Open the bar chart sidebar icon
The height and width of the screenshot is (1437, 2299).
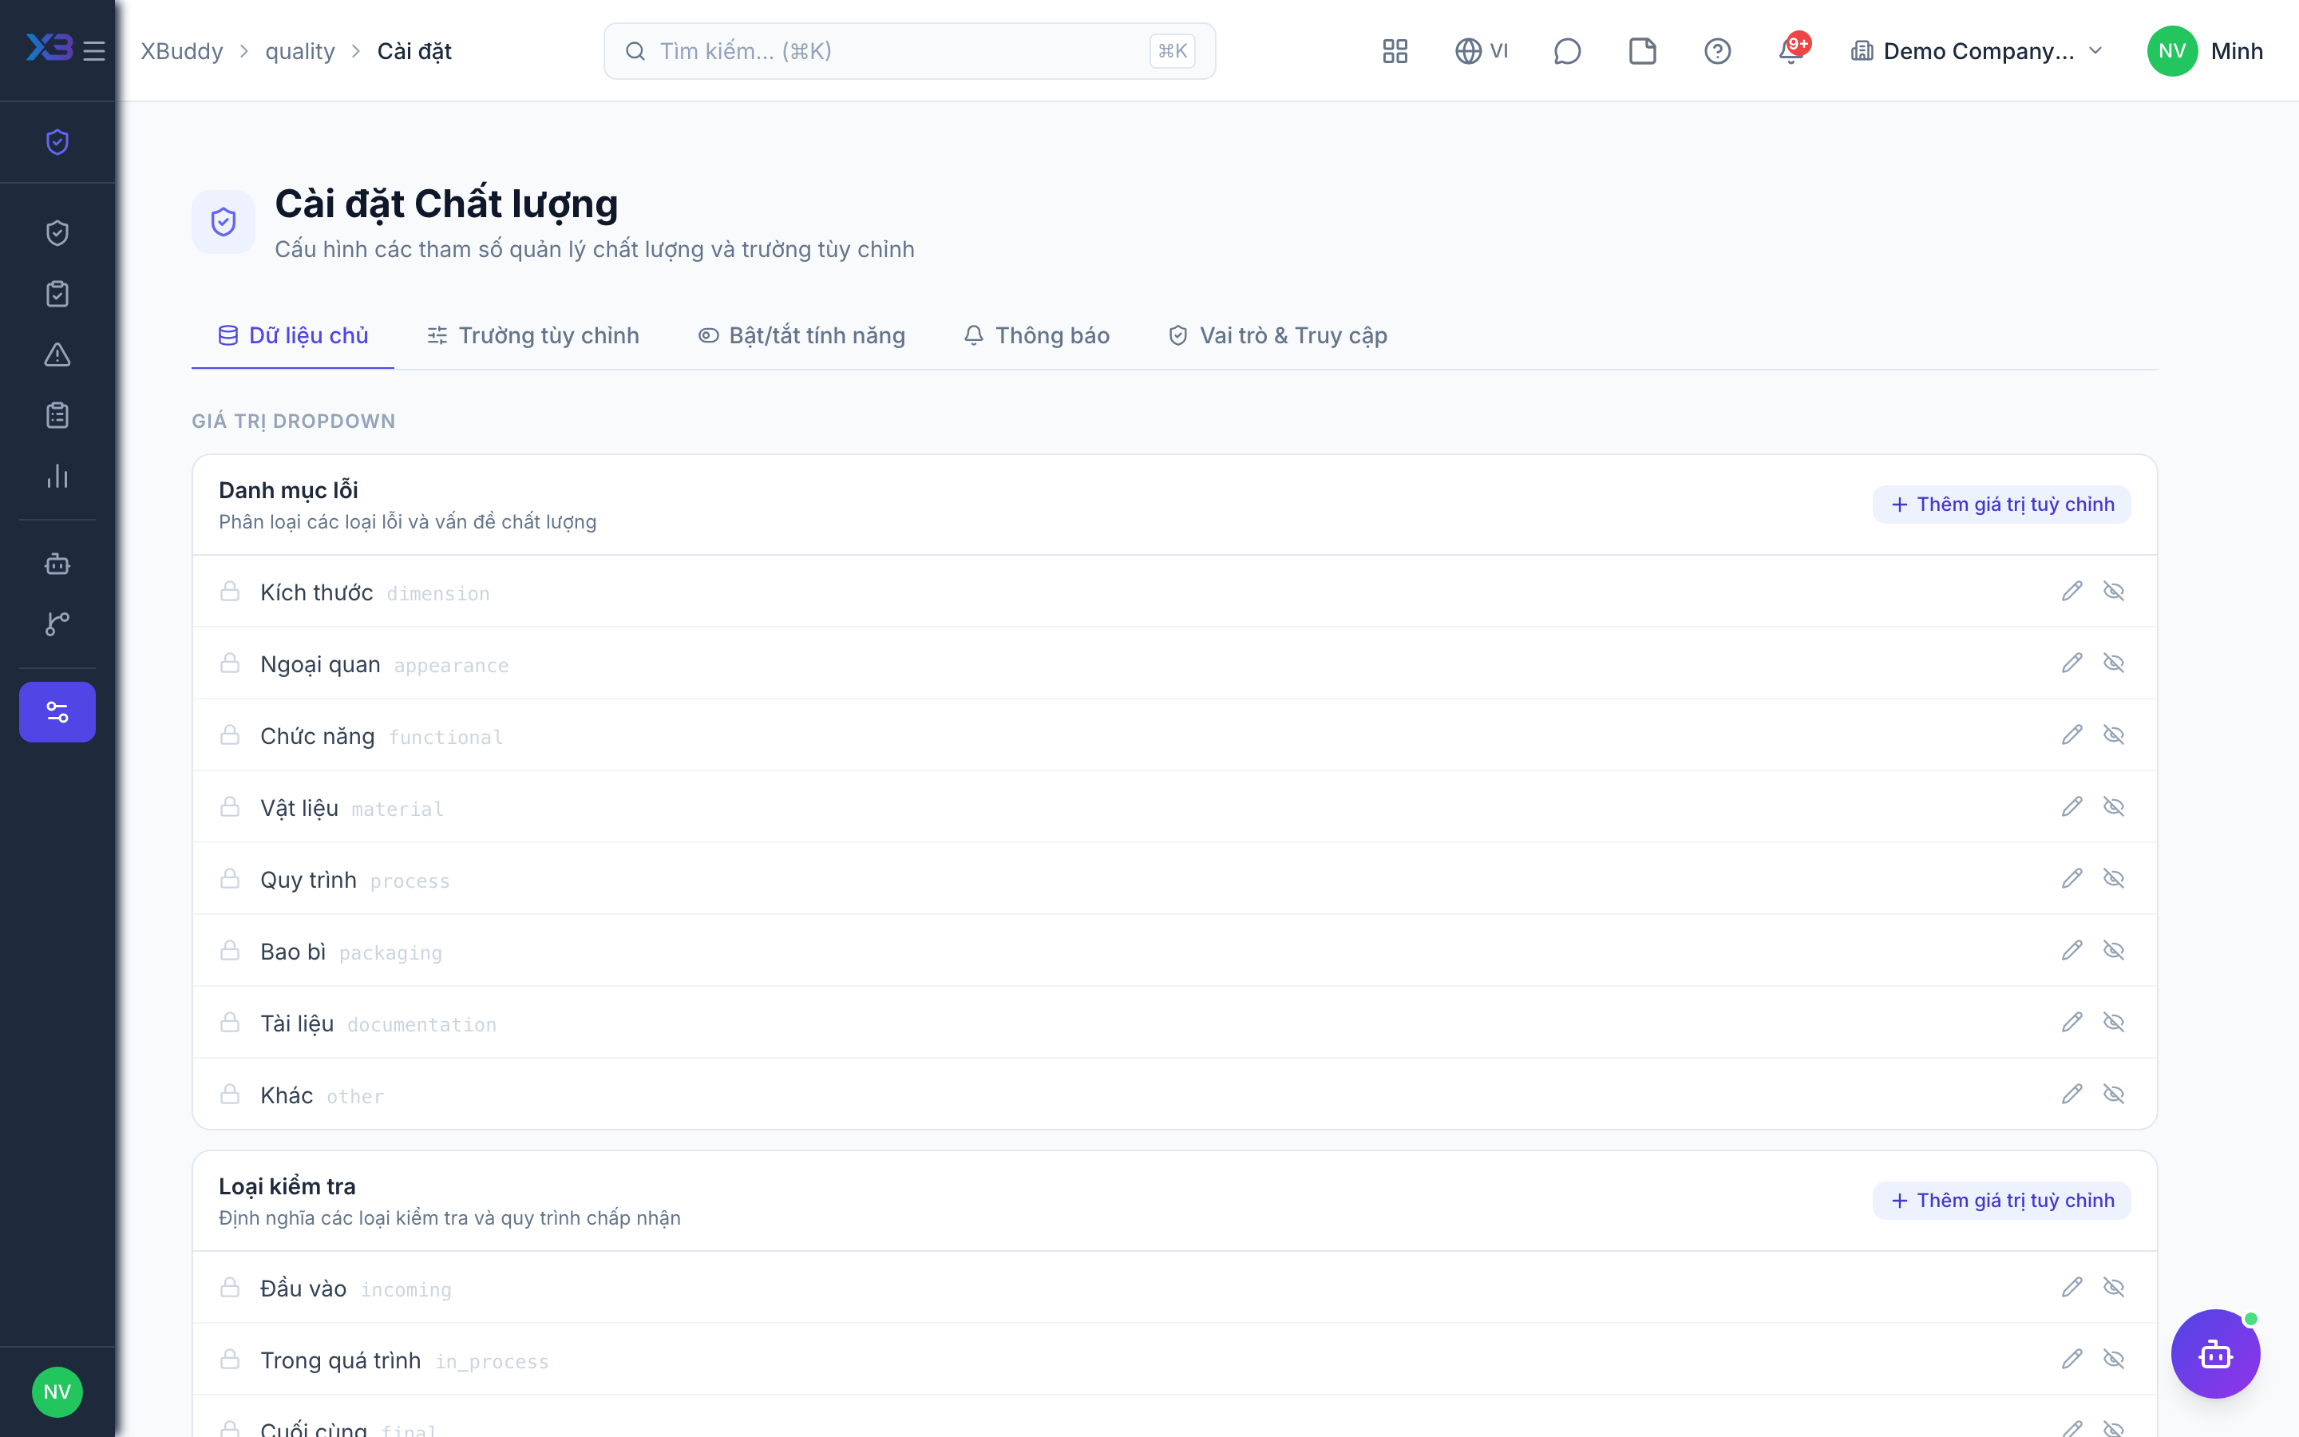pyautogui.click(x=57, y=476)
